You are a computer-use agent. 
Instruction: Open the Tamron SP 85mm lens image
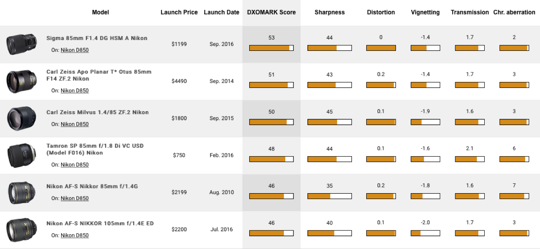point(18,155)
